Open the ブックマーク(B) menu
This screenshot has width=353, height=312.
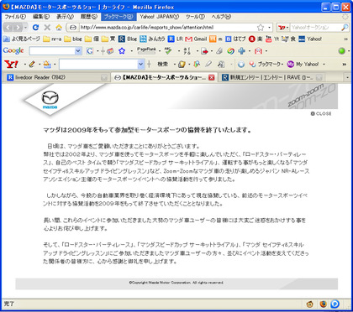119,17
